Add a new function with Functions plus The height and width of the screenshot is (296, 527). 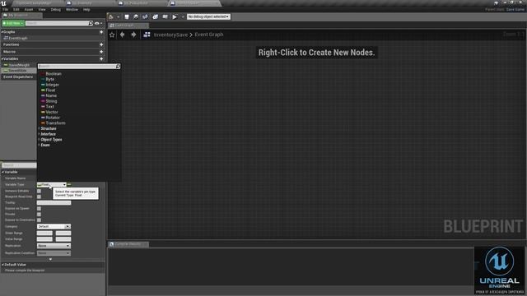pos(101,44)
